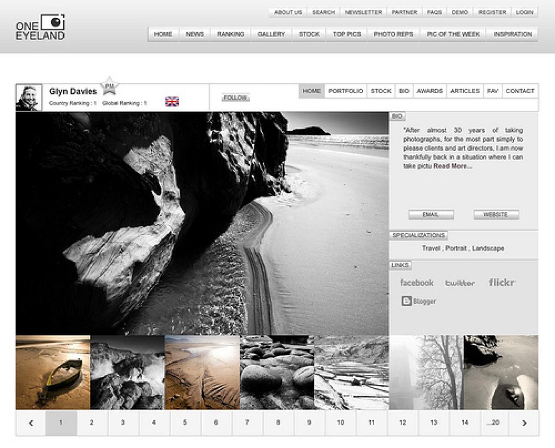This screenshot has width=555, height=448.
Task: Open the Portfolio tab
Action: [x=346, y=91]
